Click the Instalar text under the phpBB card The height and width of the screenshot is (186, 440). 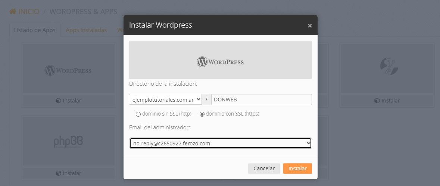pos(72,173)
